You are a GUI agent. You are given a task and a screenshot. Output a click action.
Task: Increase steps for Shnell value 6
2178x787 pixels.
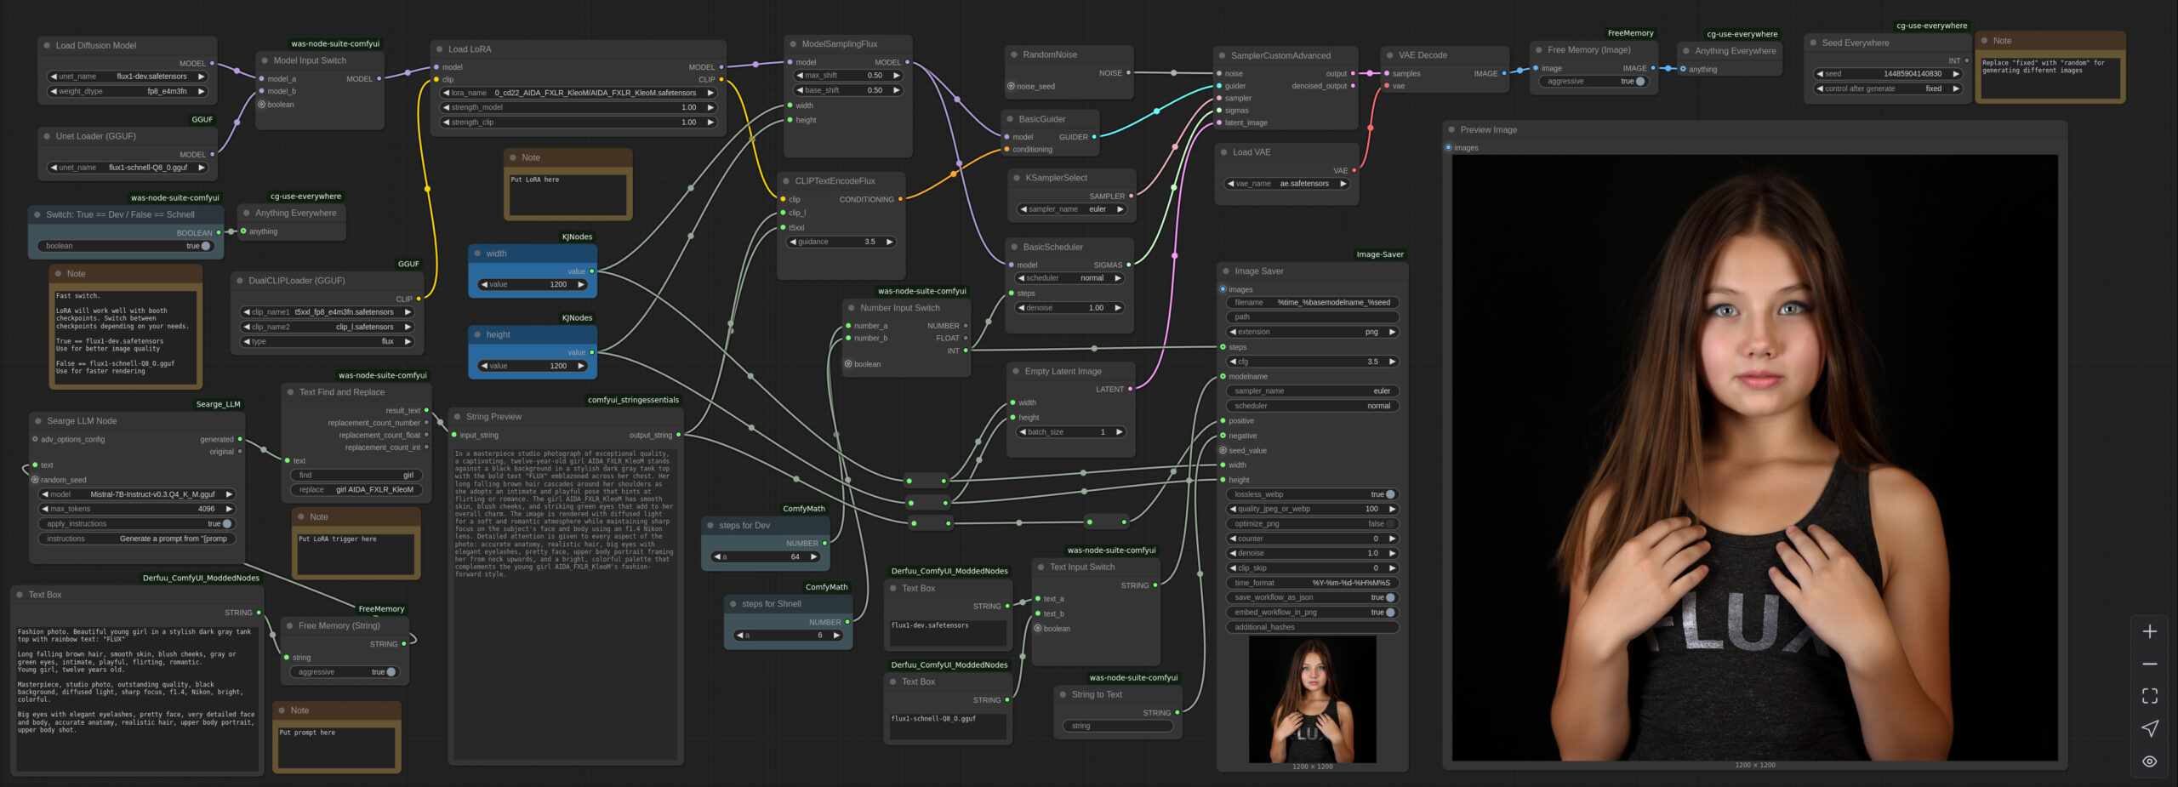click(836, 636)
